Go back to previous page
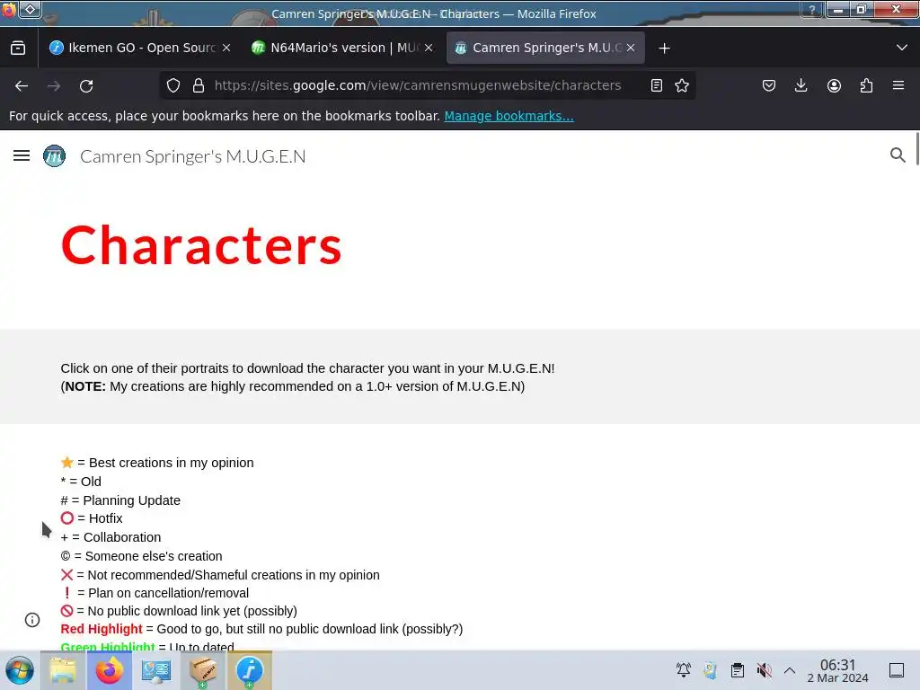Image resolution: width=920 pixels, height=690 pixels. click(x=22, y=85)
